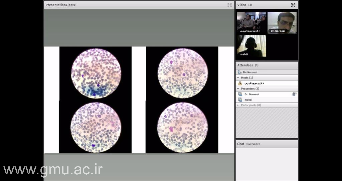Click the phone icon beside Dr. Noroozi
Image resolution: width=342 pixels, height=181 pixels.
coord(239,72)
